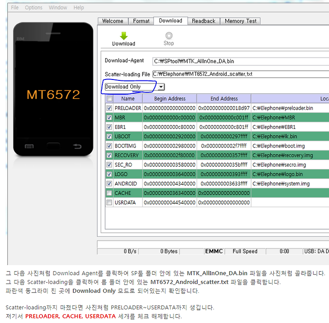Click the End Address column header
Viewport: 329px width, 323px height.
224,98
